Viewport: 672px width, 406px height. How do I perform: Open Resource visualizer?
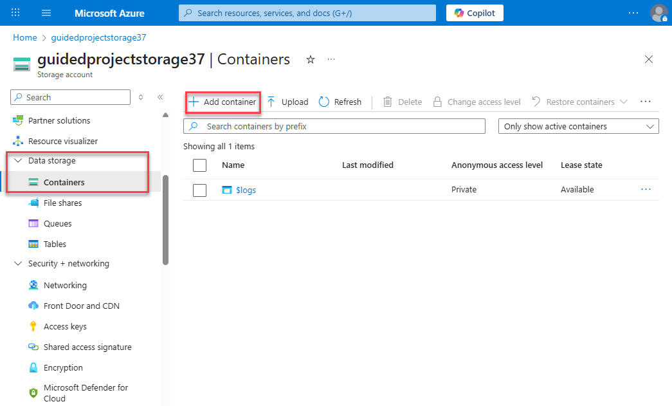(63, 141)
